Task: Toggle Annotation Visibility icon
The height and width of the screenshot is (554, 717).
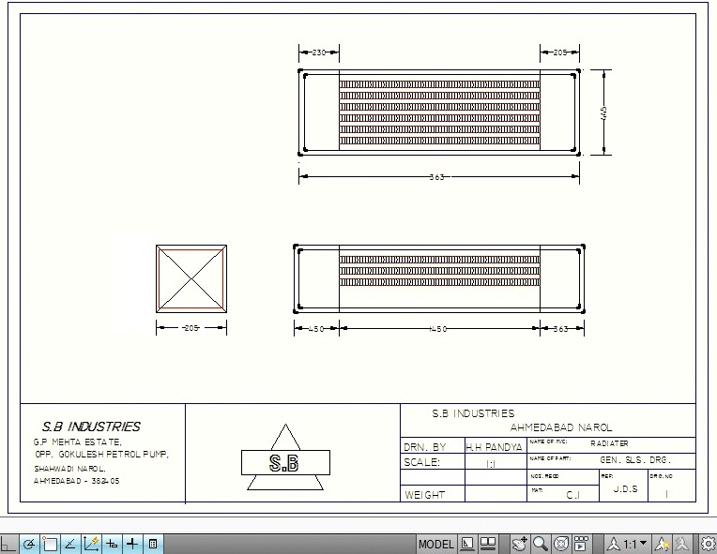Action: (663, 544)
